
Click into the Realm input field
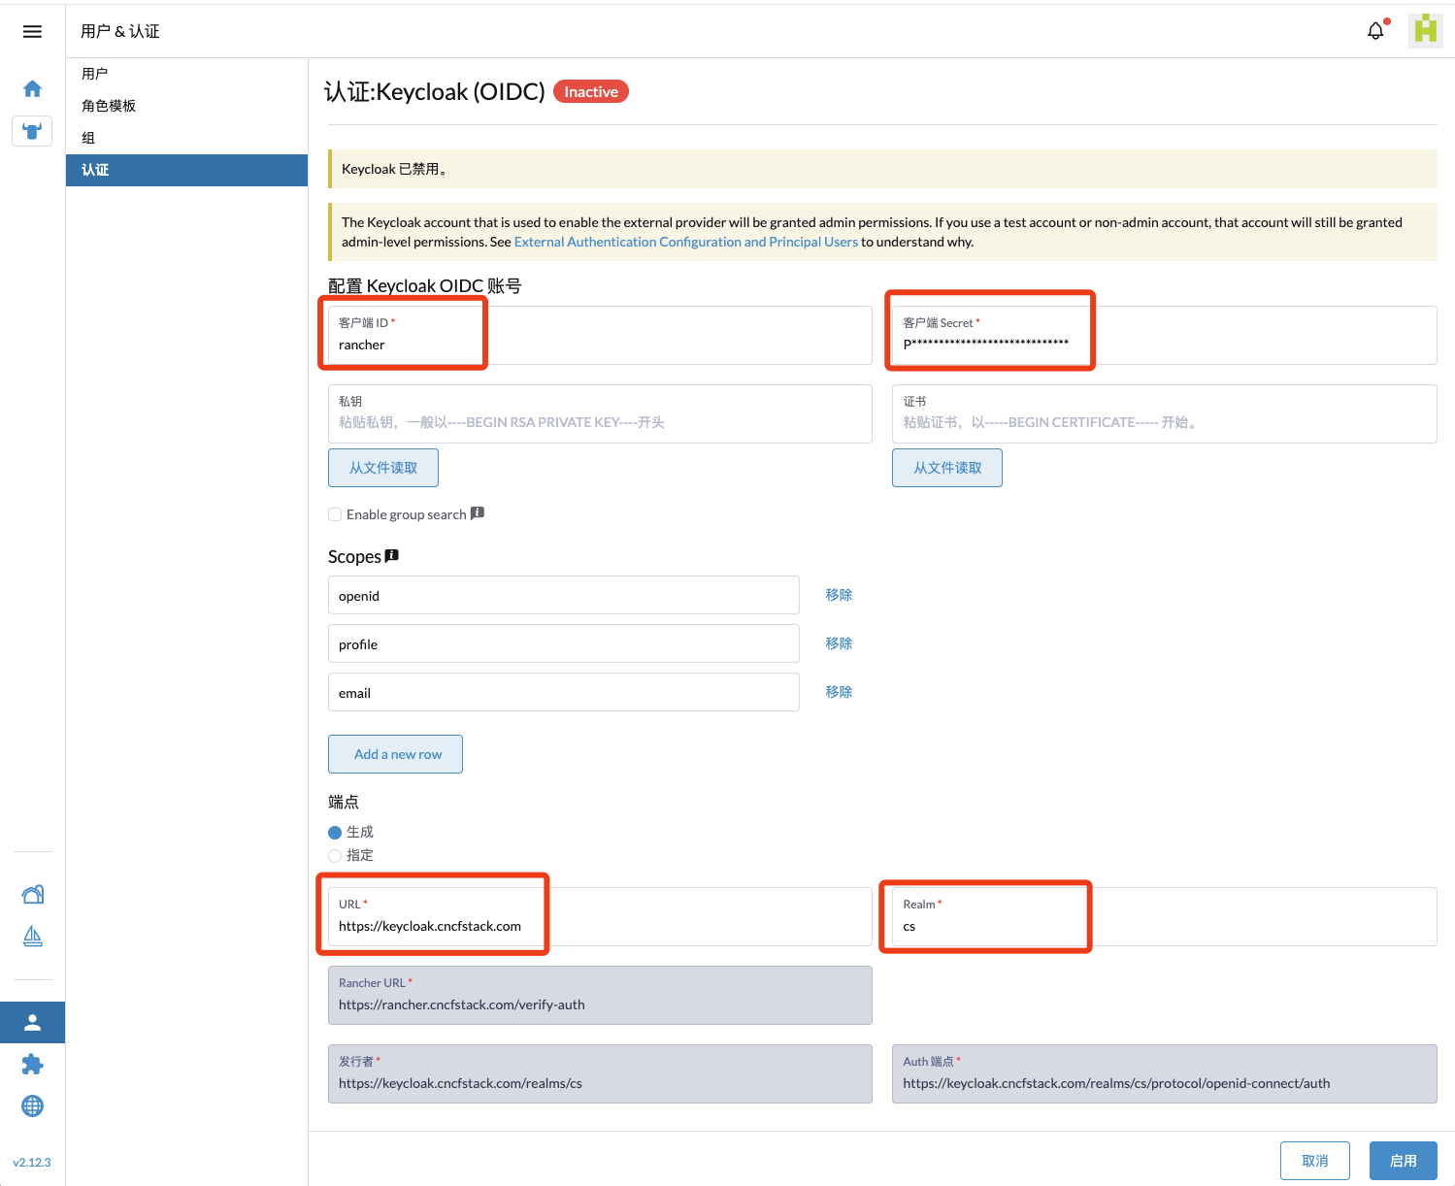pyautogui.click(x=1163, y=927)
